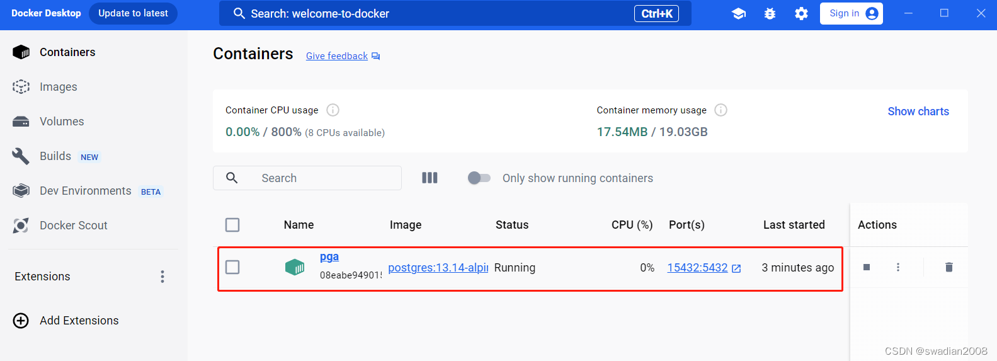Viewport: 997px width, 361px height.
Task: Delete the pga container via trash icon
Action: pyautogui.click(x=949, y=267)
